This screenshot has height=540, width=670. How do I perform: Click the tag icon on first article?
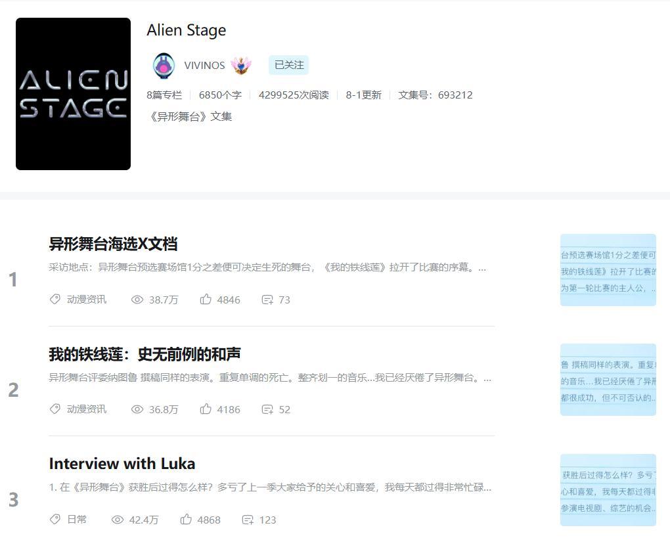pyautogui.click(x=55, y=300)
